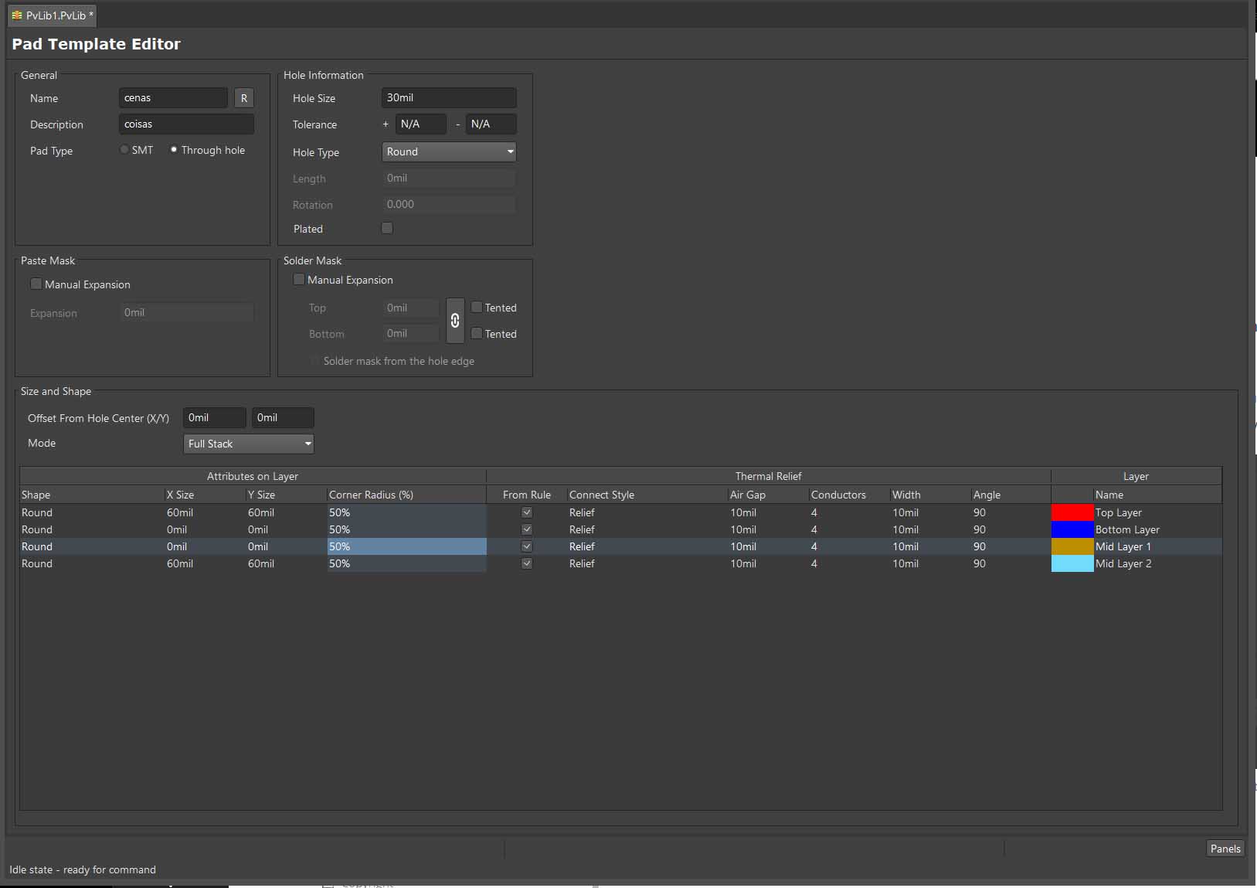Enable Solder Mask Manual Expansion checkbox

[299, 280]
